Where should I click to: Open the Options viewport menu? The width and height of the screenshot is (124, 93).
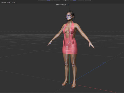click(x=4, y=2)
